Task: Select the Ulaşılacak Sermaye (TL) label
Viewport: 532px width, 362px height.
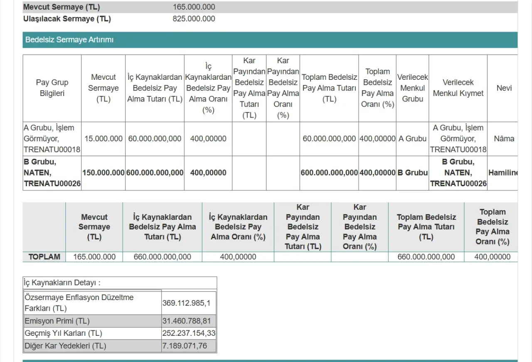Action: [67, 19]
